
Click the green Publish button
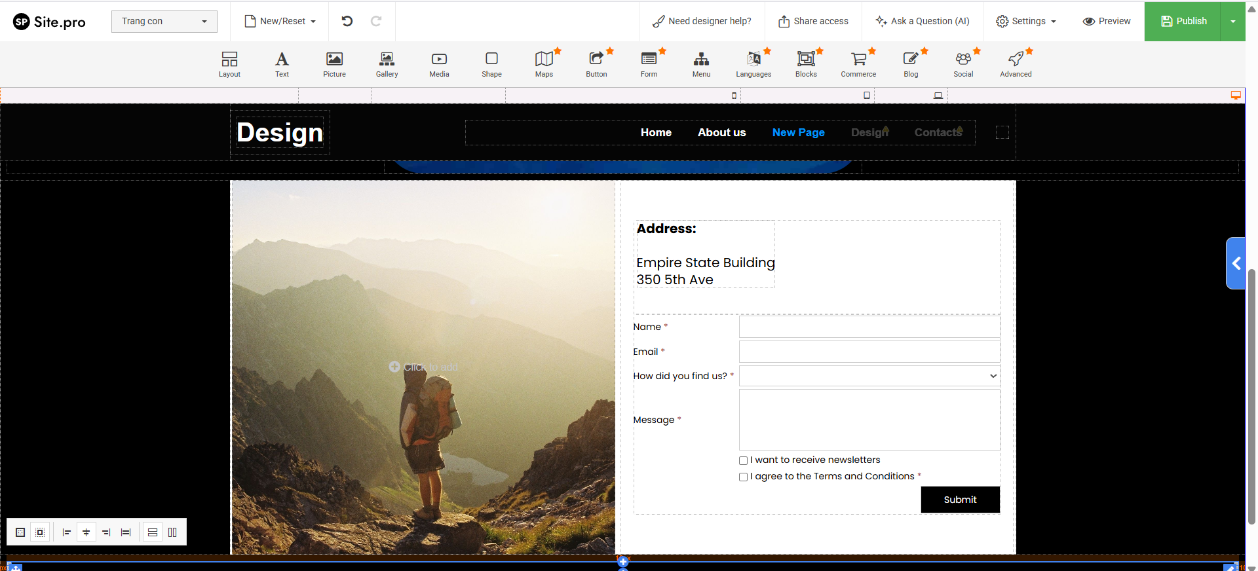(x=1183, y=21)
